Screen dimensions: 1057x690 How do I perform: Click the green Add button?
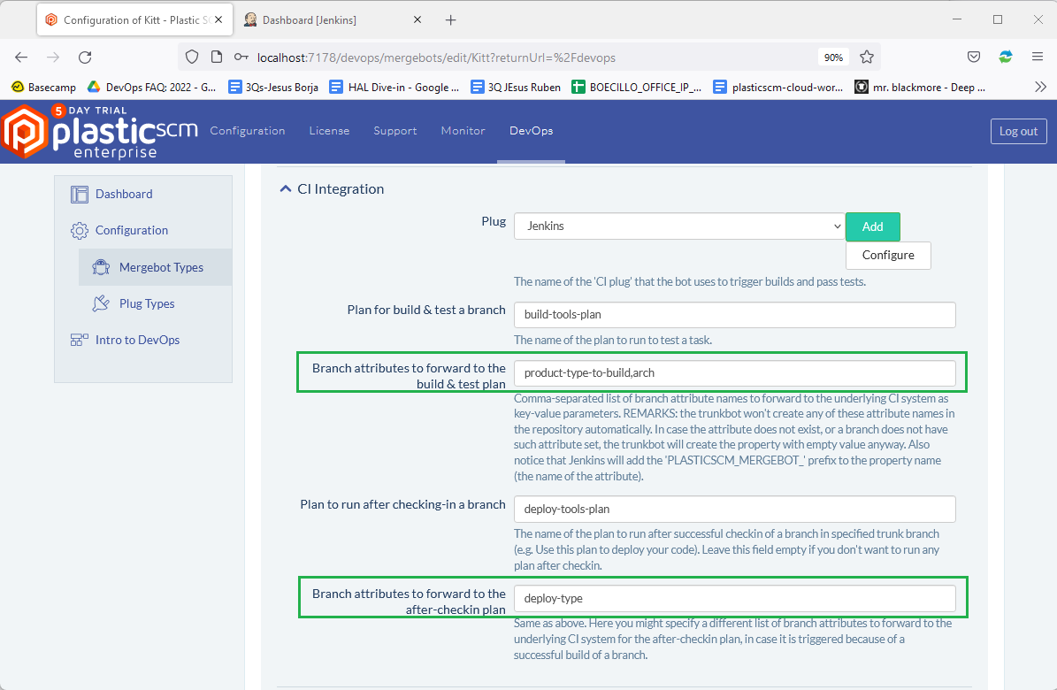(x=872, y=226)
